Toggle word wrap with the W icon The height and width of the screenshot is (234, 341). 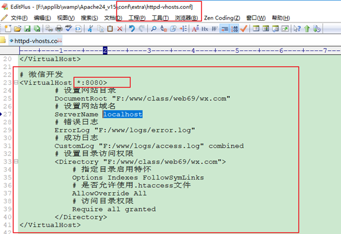[x=214, y=28]
